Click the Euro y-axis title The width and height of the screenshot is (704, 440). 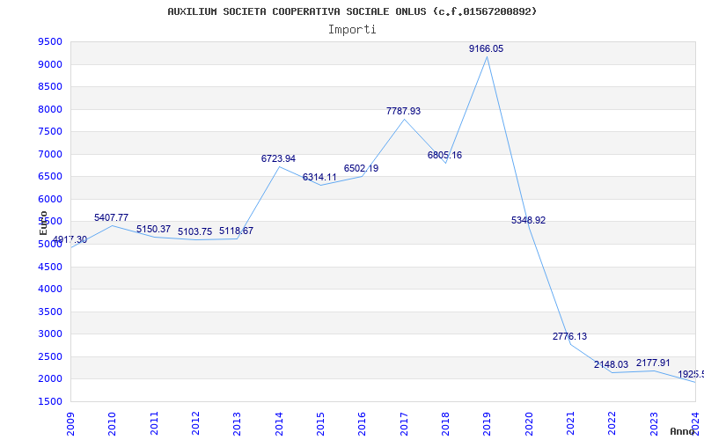pyautogui.click(x=43, y=223)
